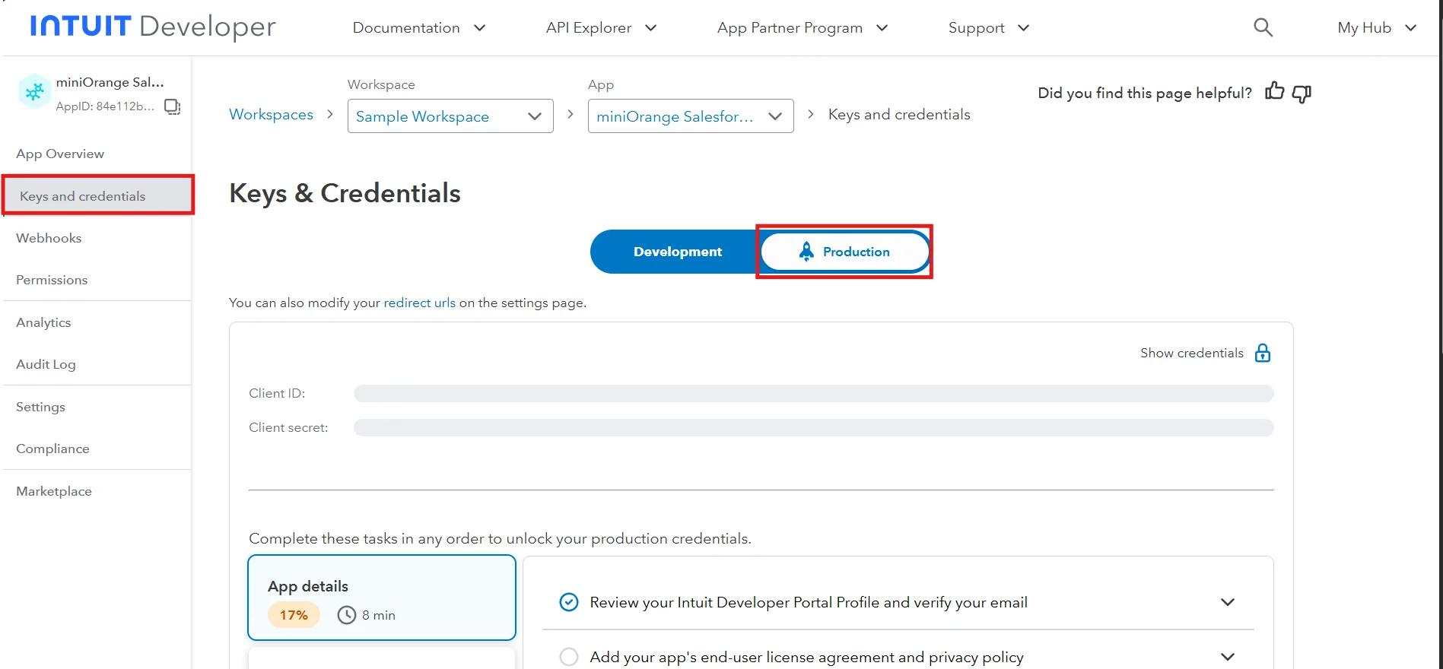Click the checkmark icon for profile review task
The image size is (1443, 669).
tap(569, 602)
